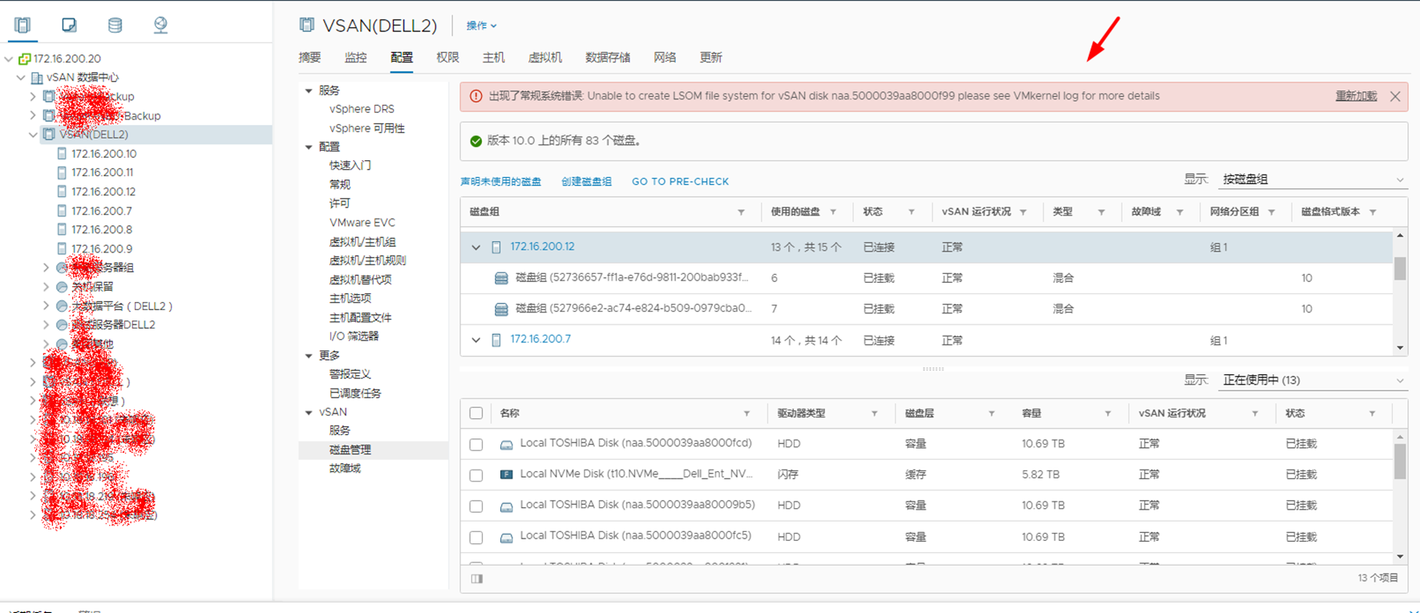Image resolution: width=1420 pixels, height=613 pixels.
Task: Click the filter icon in 名称 column header
Action: coord(746,413)
